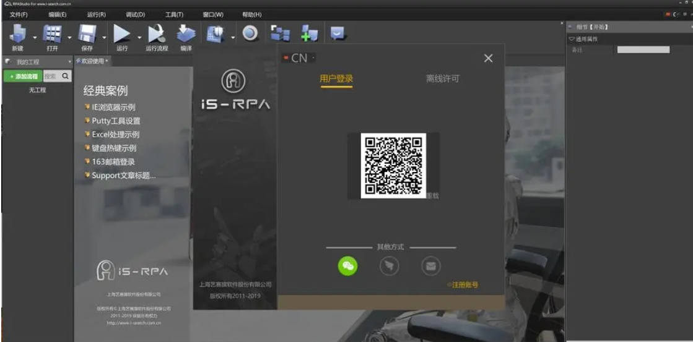Click the speech bubble toolbar icon
The height and width of the screenshot is (342, 693).
coord(338,33)
